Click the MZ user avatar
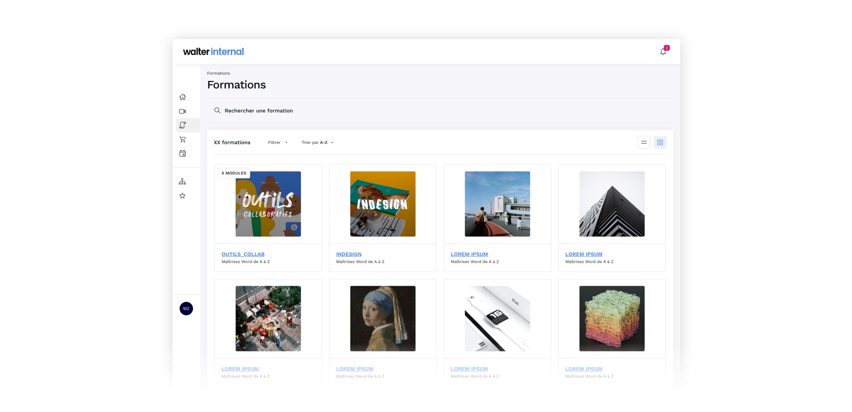Viewport: 852px width, 412px height. (x=186, y=309)
